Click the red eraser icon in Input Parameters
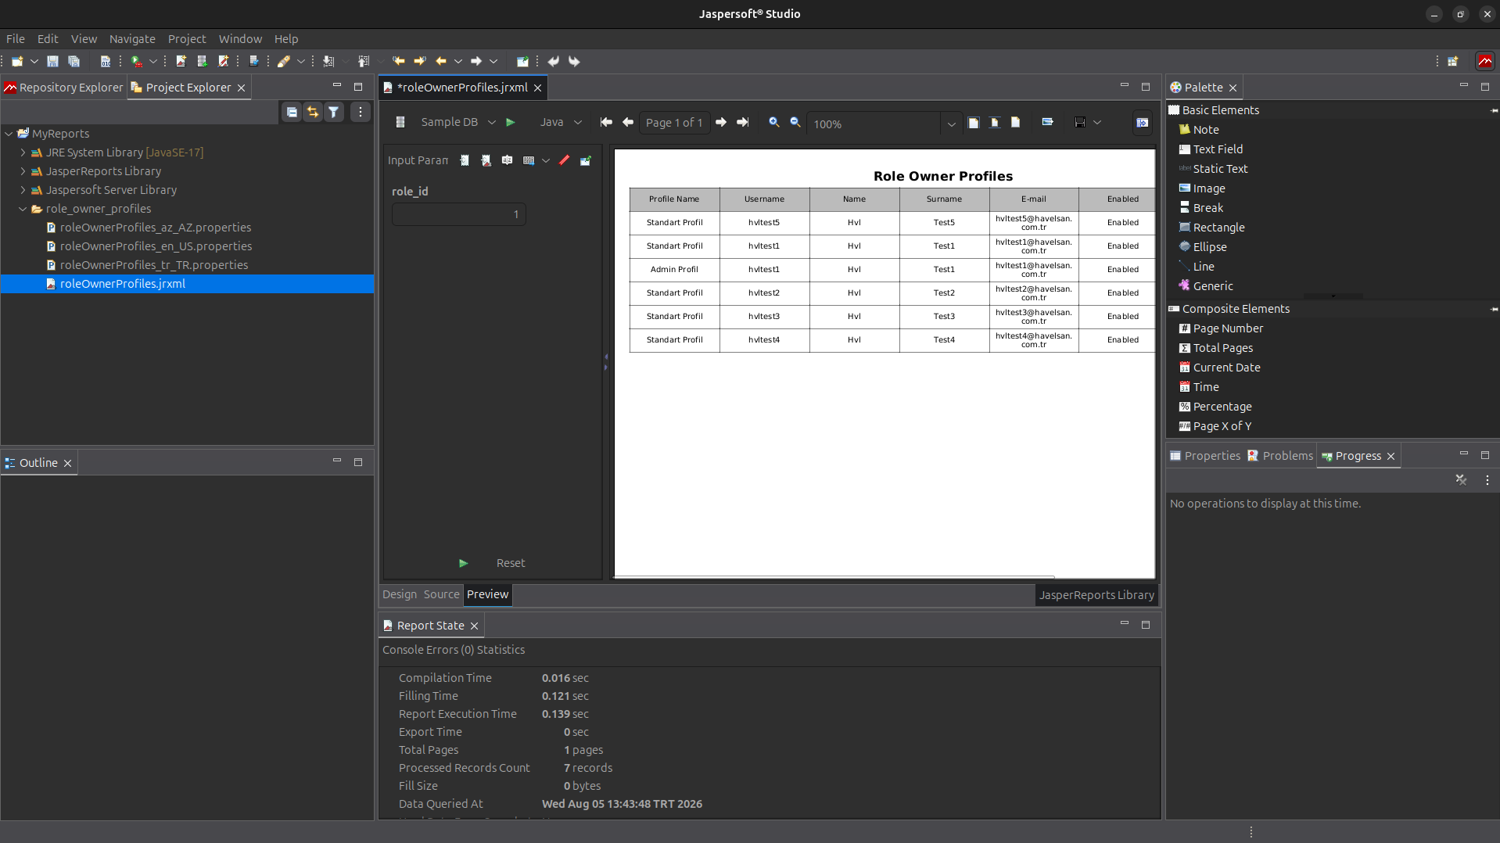The height and width of the screenshot is (843, 1500). point(565,160)
